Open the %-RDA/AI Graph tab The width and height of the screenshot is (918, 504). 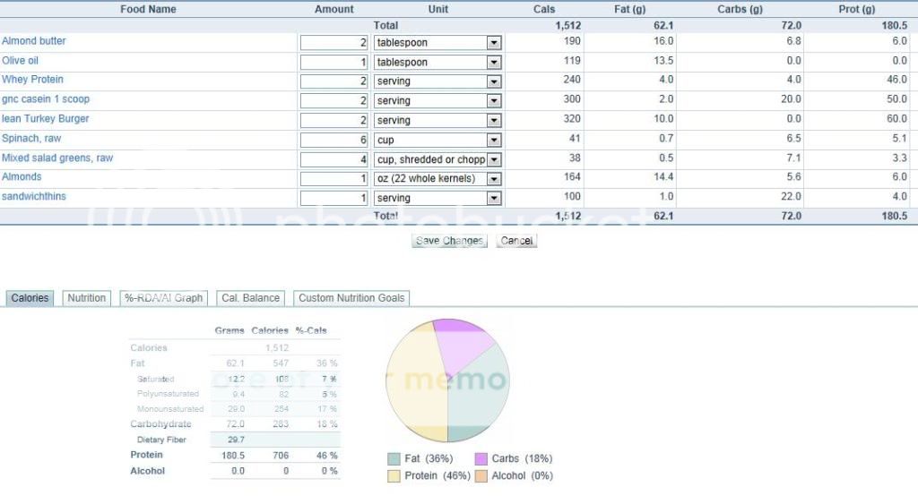tap(165, 298)
